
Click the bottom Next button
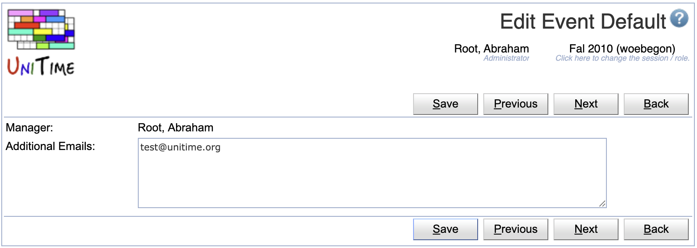tap(586, 229)
